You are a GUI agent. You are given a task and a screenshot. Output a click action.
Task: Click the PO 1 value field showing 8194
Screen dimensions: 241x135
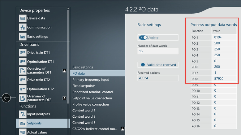(225, 37)
